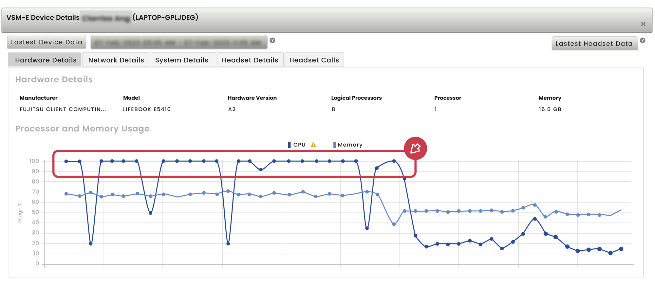Open the System Details tab
The height and width of the screenshot is (289, 655).
(181, 60)
